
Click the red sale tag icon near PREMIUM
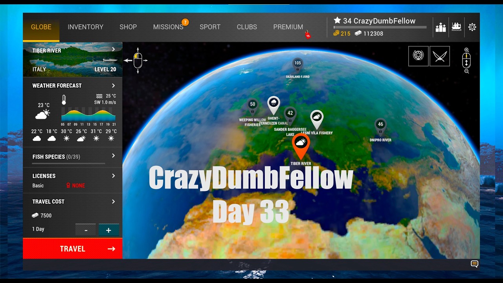point(308,35)
